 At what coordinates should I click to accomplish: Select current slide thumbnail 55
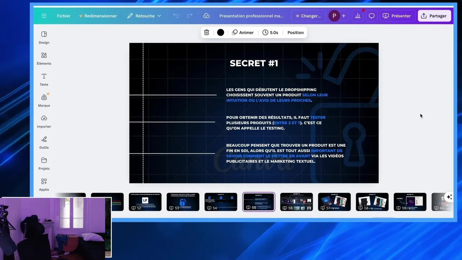(259, 202)
